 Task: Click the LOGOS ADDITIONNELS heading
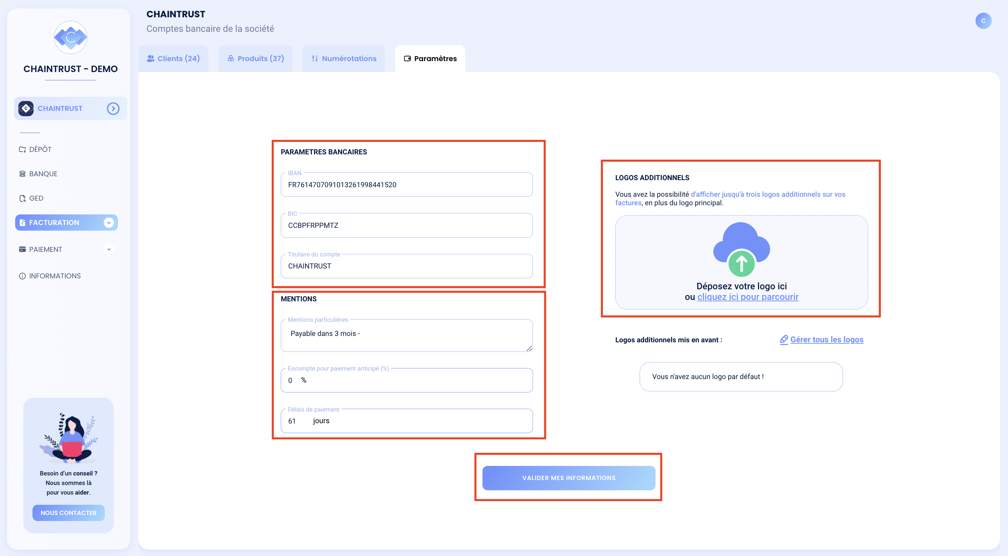(x=652, y=178)
